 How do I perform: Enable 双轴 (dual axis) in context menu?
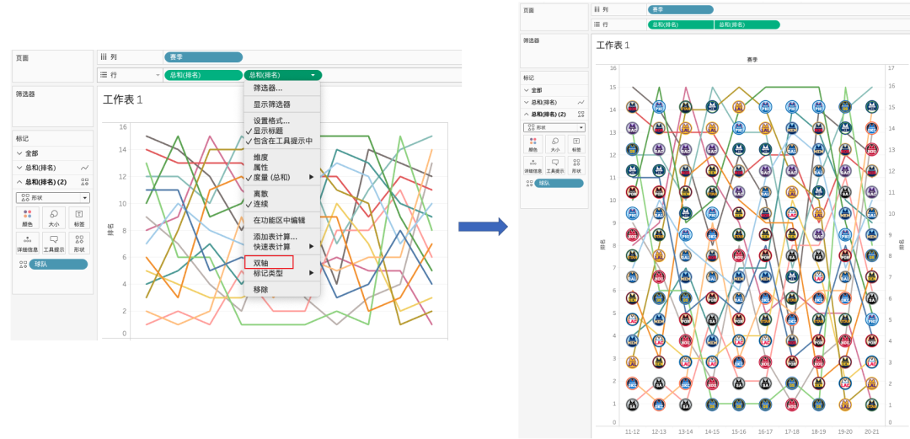click(x=281, y=262)
